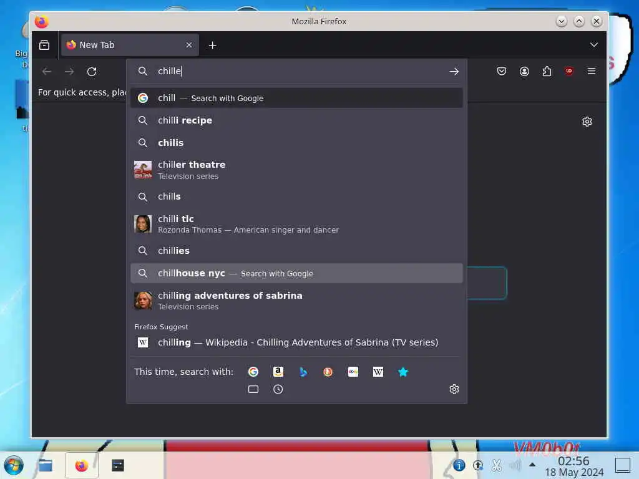Click the info icon in system tray

(x=459, y=465)
